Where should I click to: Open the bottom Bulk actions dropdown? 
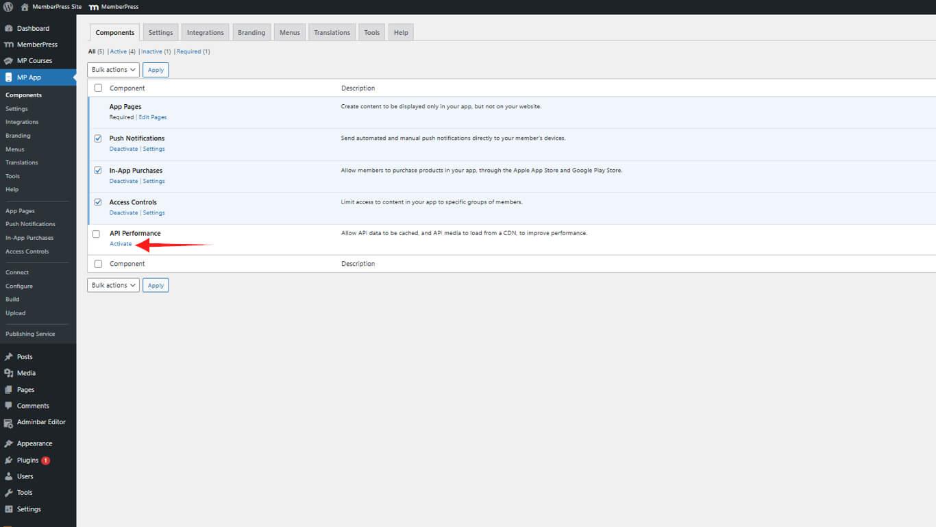(112, 284)
